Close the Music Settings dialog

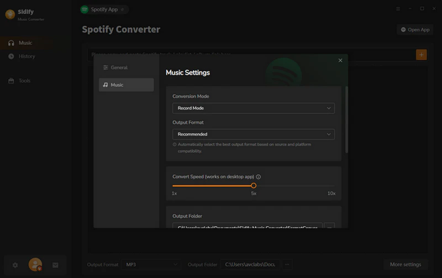[x=340, y=60]
